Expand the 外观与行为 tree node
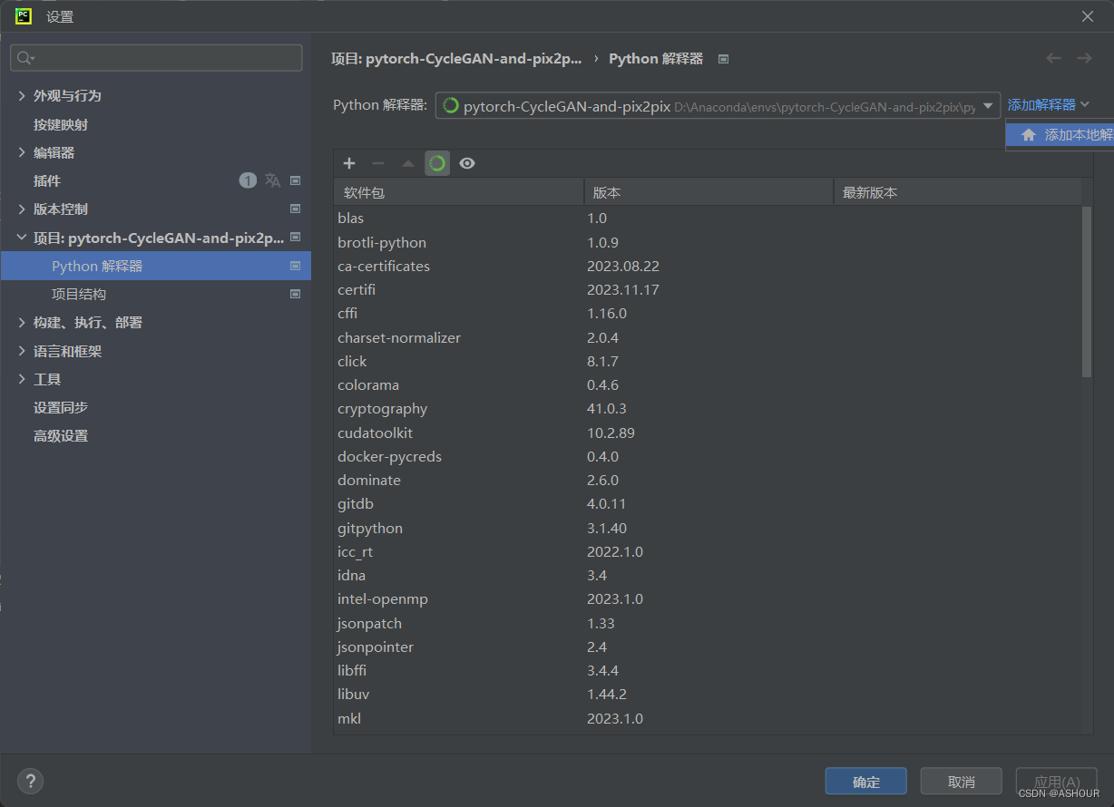Screen dimensions: 1114x807 [22, 95]
